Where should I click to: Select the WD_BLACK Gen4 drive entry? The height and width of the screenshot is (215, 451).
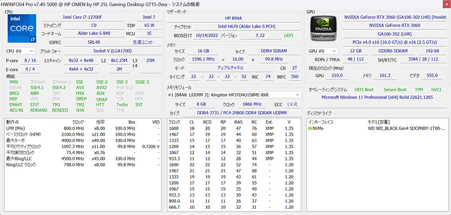tap(407, 128)
